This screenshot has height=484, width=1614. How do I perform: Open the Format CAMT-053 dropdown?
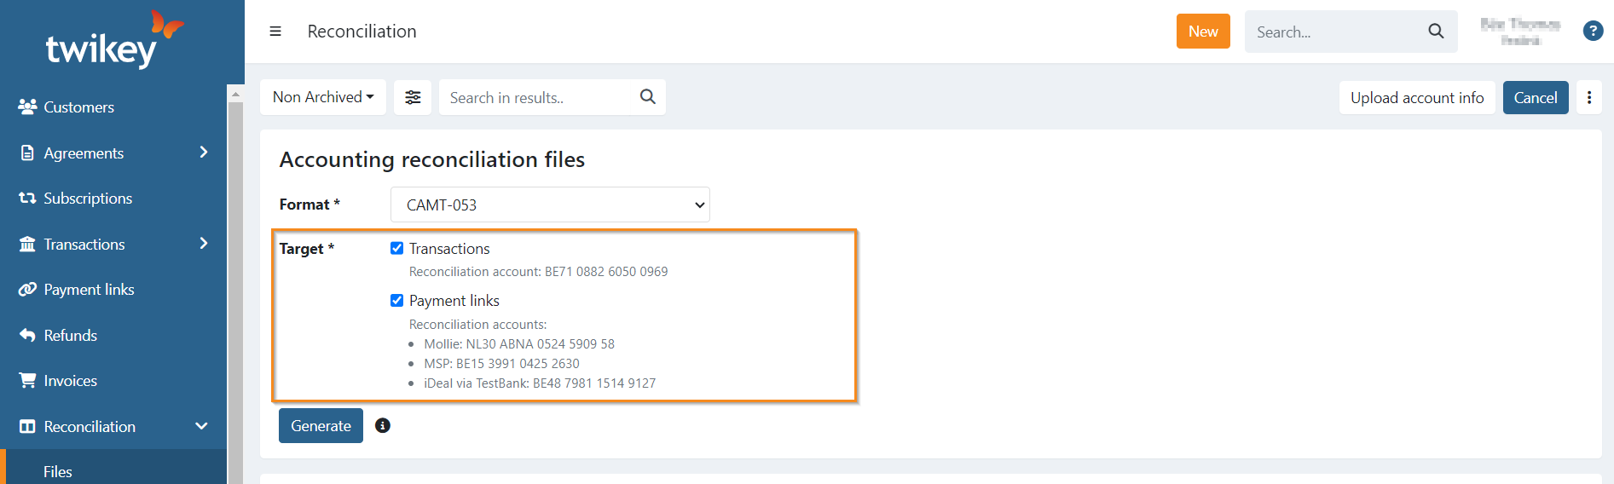click(550, 205)
